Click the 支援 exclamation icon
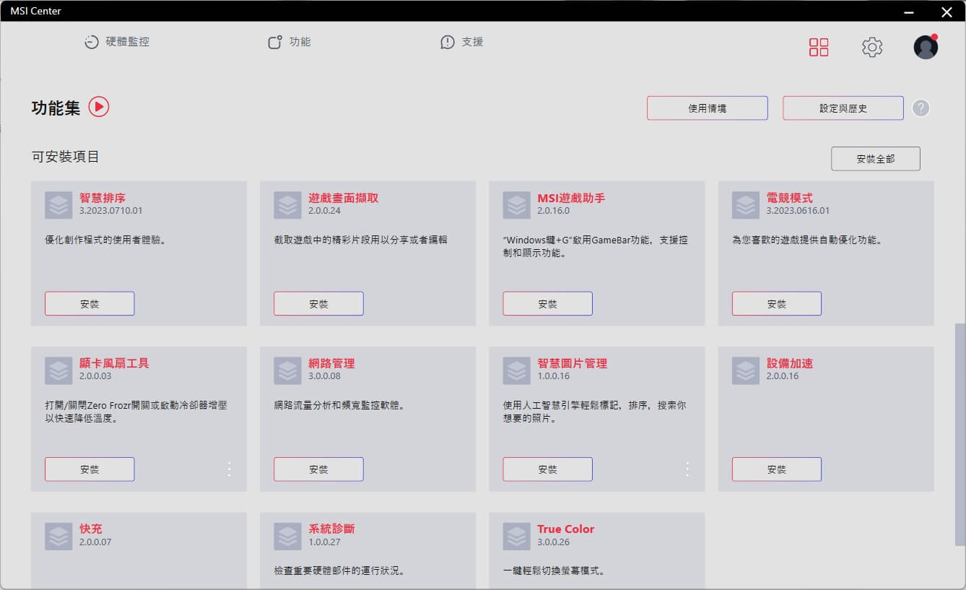The image size is (966, 590). (448, 42)
